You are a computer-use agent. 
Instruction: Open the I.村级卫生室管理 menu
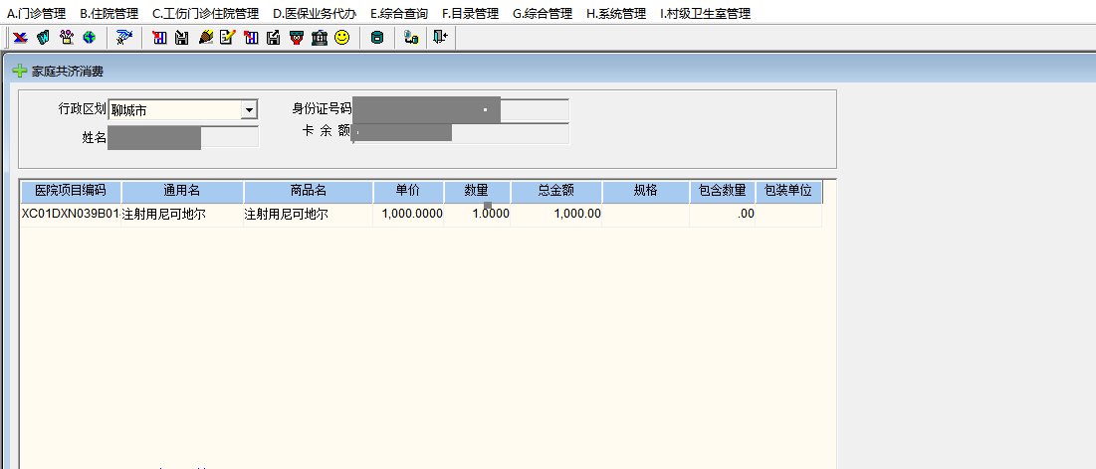(705, 14)
